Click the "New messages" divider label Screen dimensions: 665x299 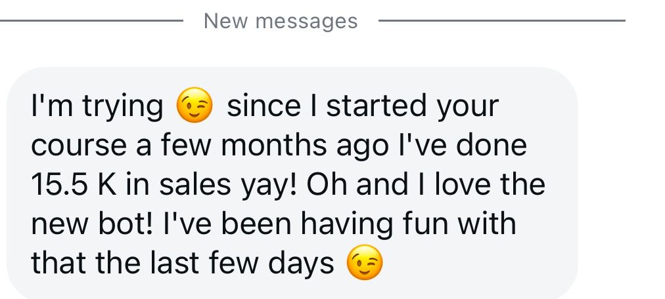pyautogui.click(x=281, y=21)
